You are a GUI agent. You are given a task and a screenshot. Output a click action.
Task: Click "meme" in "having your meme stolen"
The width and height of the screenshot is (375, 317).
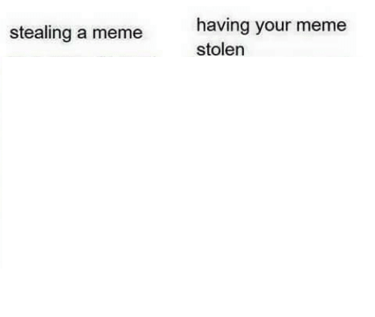pyautogui.click(x=321, y=25)
